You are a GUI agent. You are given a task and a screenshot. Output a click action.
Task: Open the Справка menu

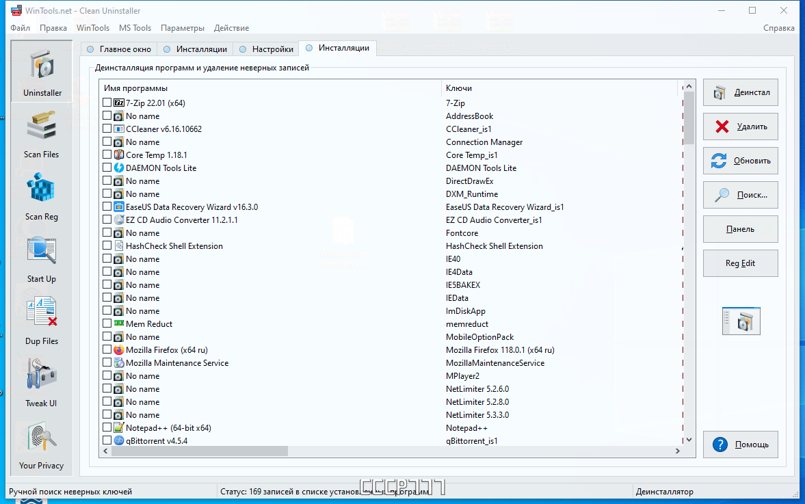click(x=778, y=28)
